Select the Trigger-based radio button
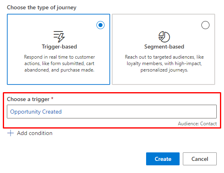This screenshot has width=224, height=173. point(100,25)
